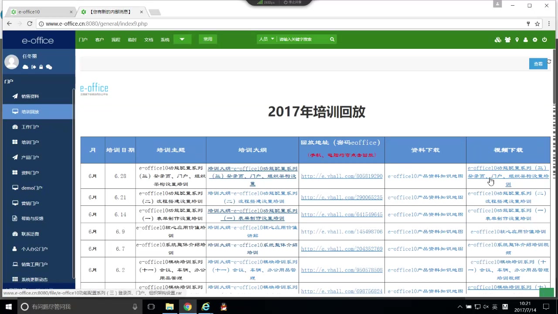Open 帮助与反馈 in the sidebar

[37, 218]
